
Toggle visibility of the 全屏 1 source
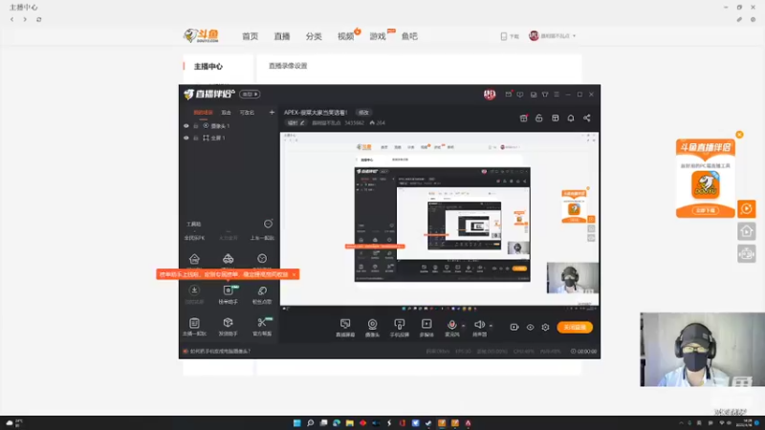tap(186, 138)
